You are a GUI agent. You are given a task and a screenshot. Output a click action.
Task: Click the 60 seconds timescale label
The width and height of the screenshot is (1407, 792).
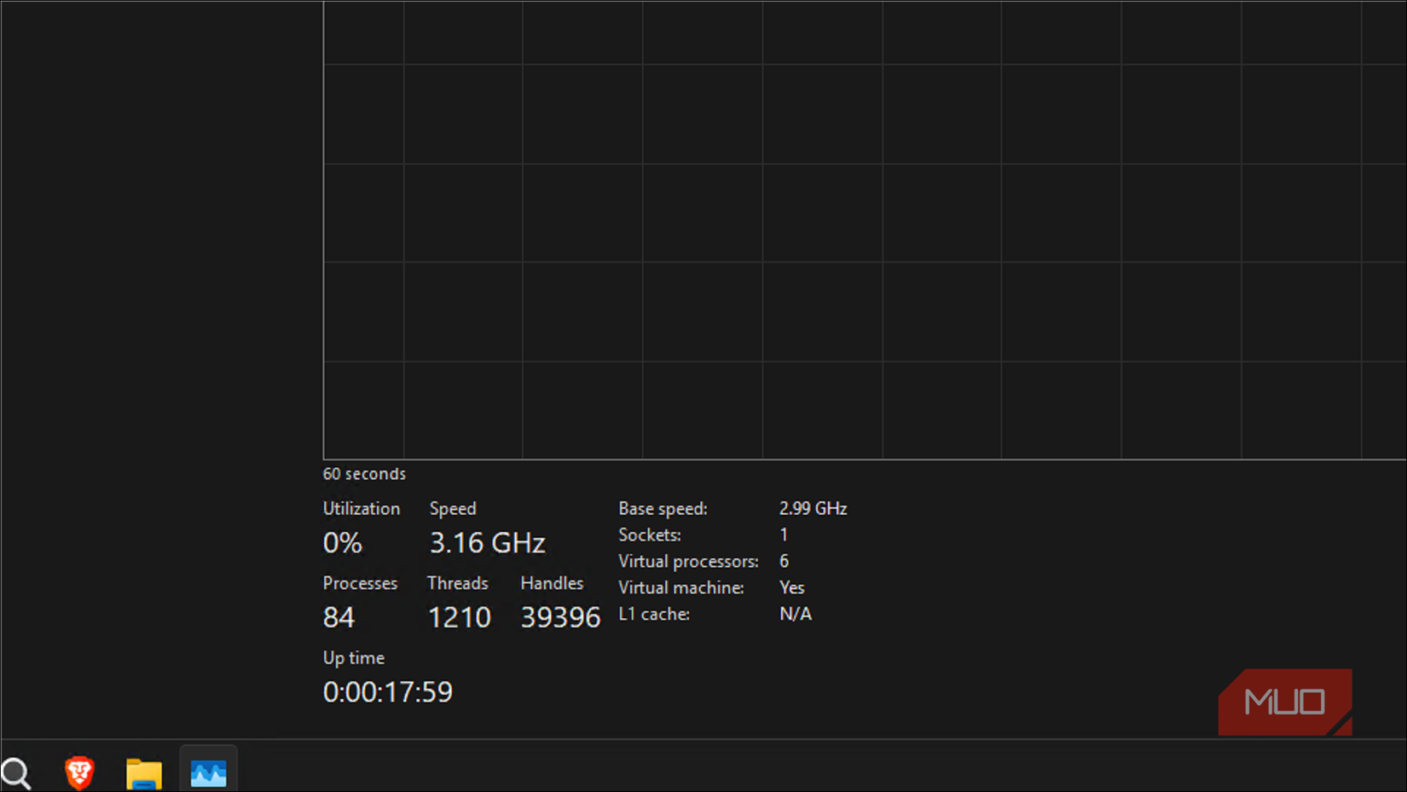(x=364, y=473)
